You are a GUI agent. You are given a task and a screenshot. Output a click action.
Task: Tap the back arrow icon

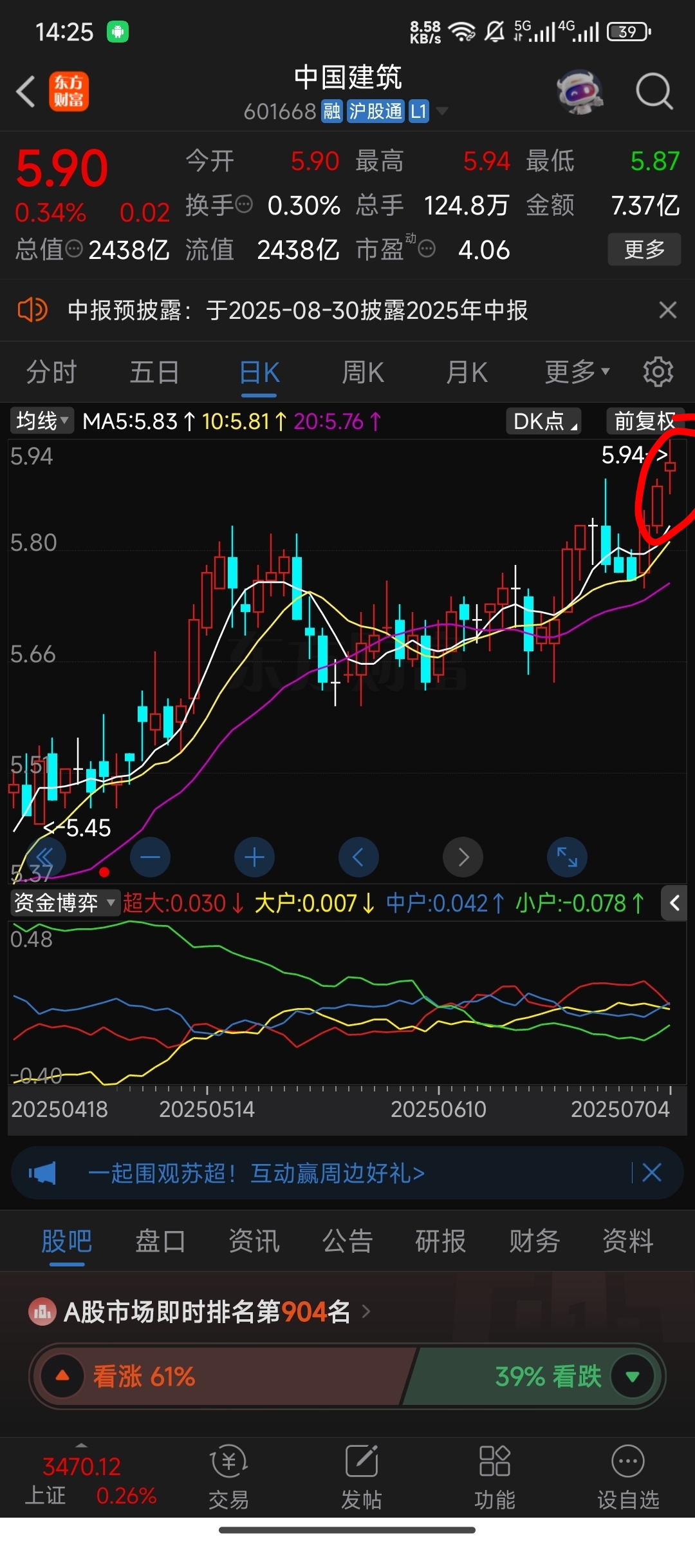(26, 91)
